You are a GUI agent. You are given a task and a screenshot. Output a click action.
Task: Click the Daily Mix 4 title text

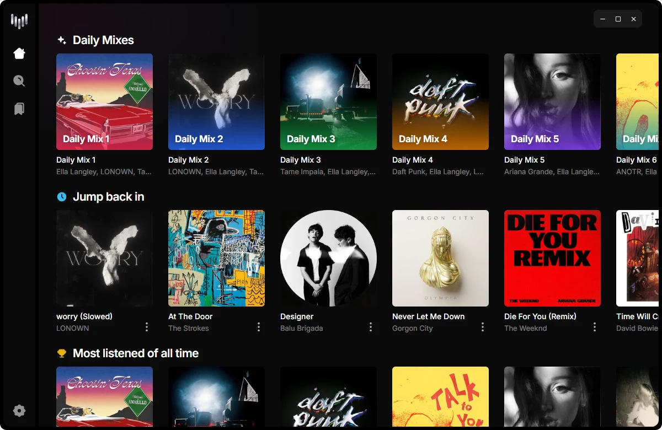click(x=413, y=160)
